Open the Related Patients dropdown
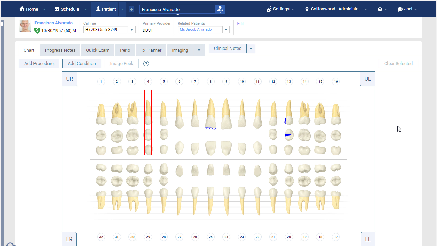 226,30
